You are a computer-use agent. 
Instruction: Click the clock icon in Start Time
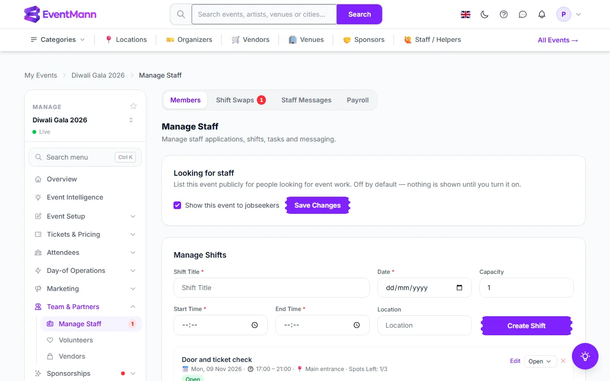[x=254, y=325]
